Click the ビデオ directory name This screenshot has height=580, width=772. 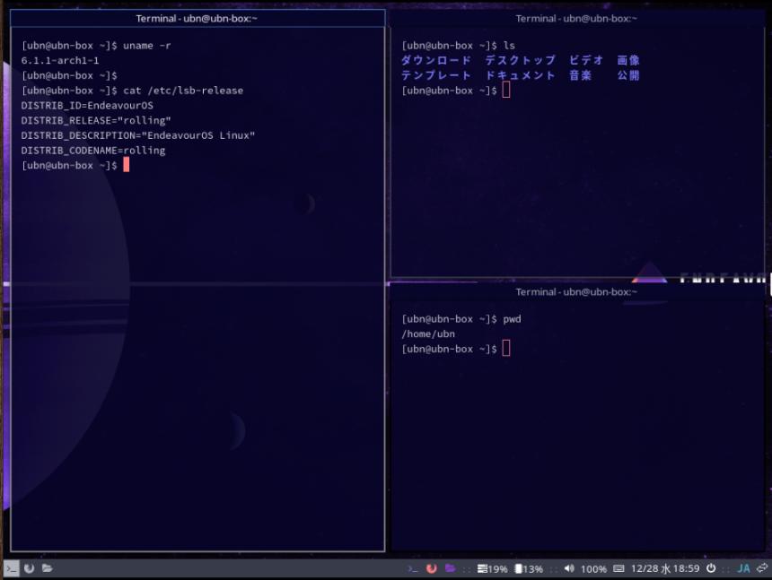(586, 60)
